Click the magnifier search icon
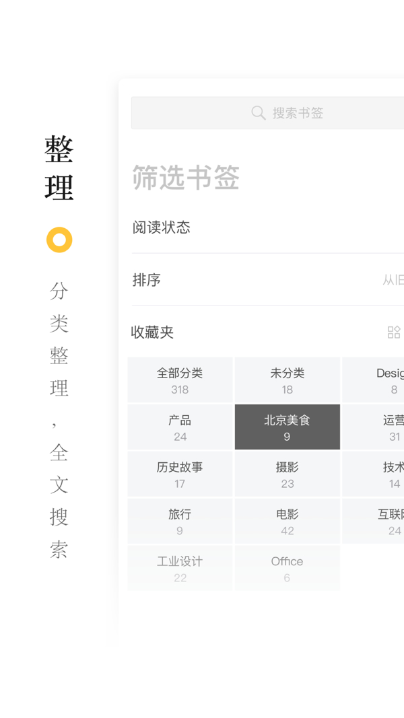The width and height of the screenshot is (404, 718). pos(258,113)
